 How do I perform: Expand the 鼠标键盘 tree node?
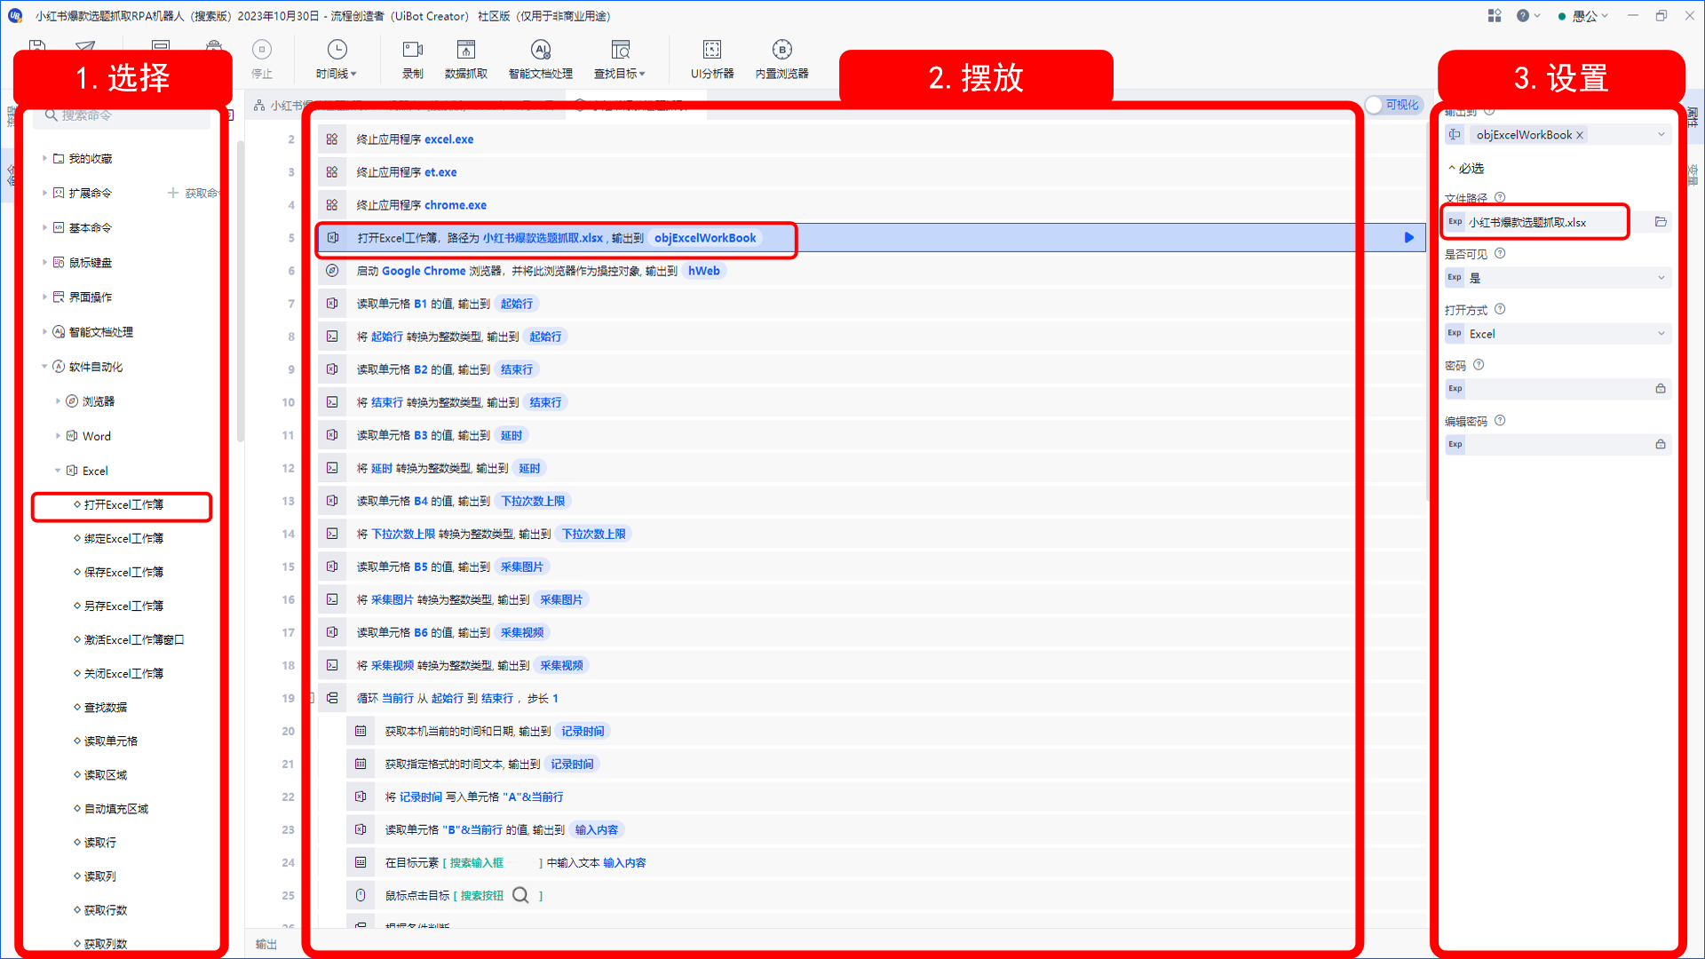44,263
